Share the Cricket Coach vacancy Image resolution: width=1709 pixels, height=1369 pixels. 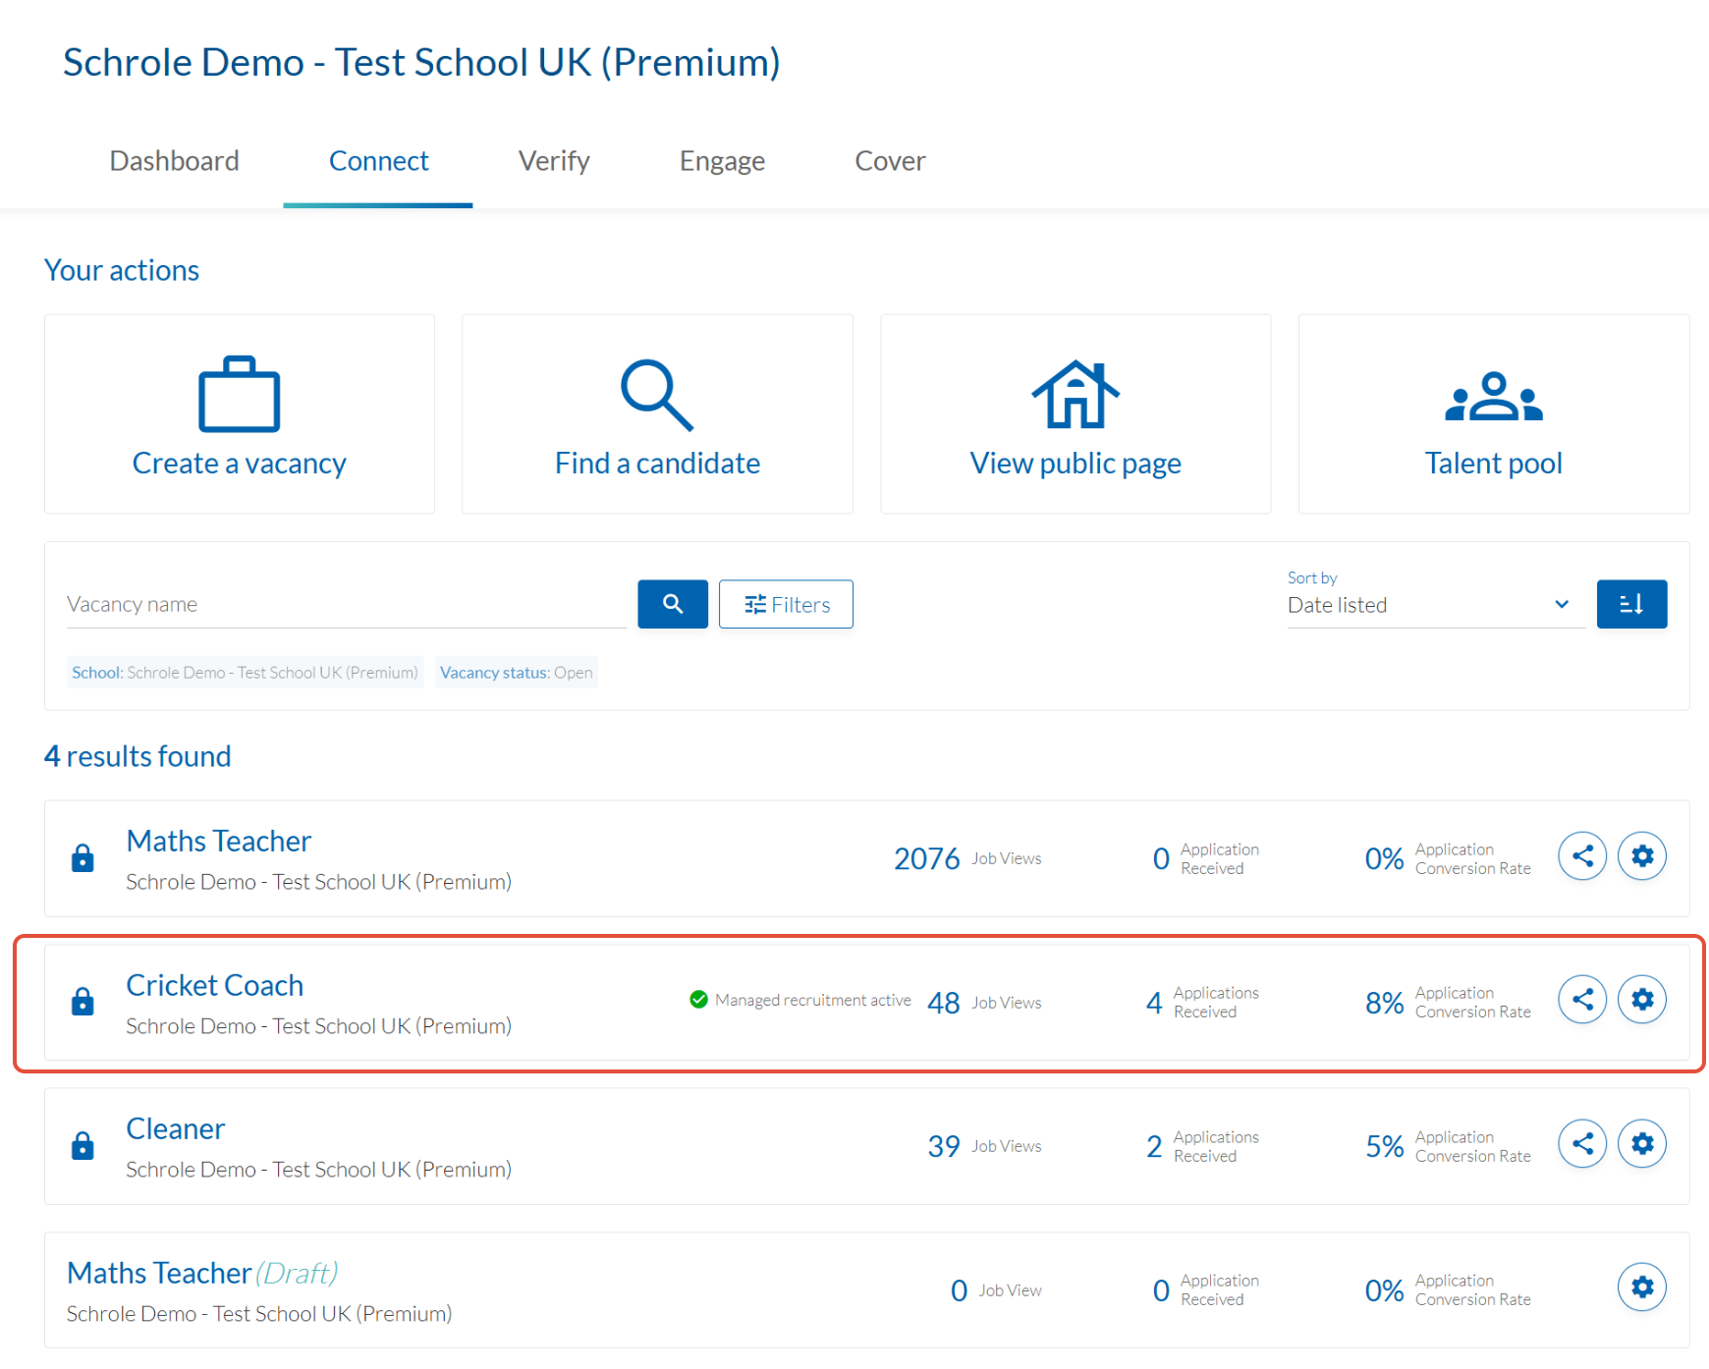[x=1582, y=1000]
